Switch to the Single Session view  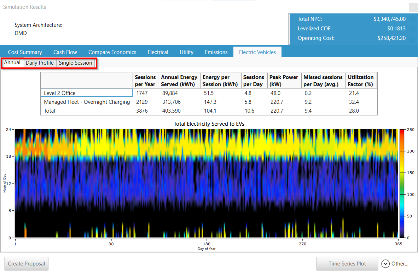click(x=76, y=62)
